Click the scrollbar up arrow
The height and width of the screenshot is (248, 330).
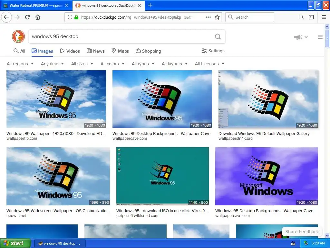click(327, 27)
